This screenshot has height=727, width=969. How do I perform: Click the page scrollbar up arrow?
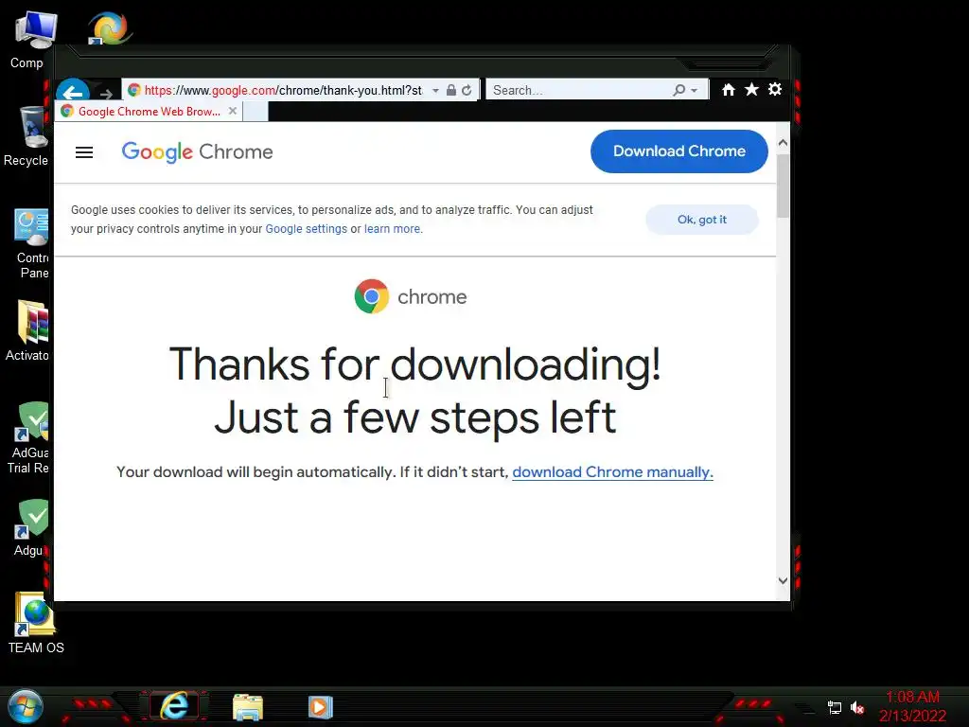click(x=783, y=143)
